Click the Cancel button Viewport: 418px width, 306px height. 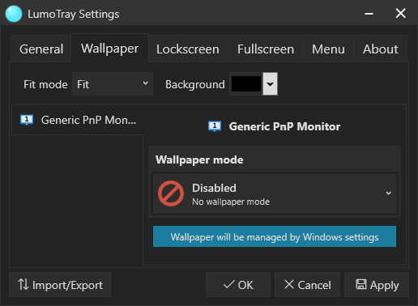pyautogui.click(x=307, y=285)
